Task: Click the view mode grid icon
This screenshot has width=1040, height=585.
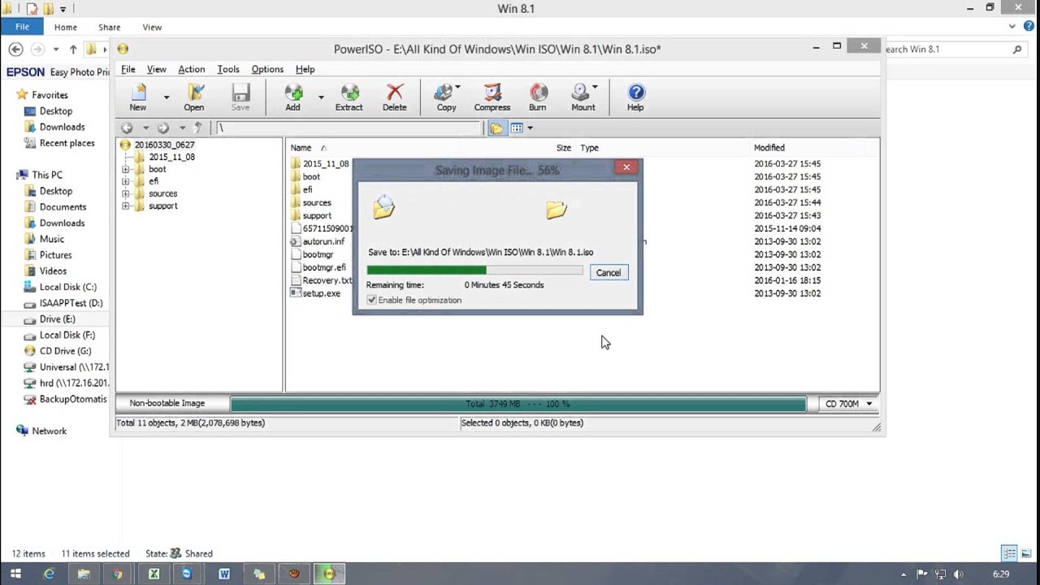Action: pyautogui.click(x=517, y=128)
